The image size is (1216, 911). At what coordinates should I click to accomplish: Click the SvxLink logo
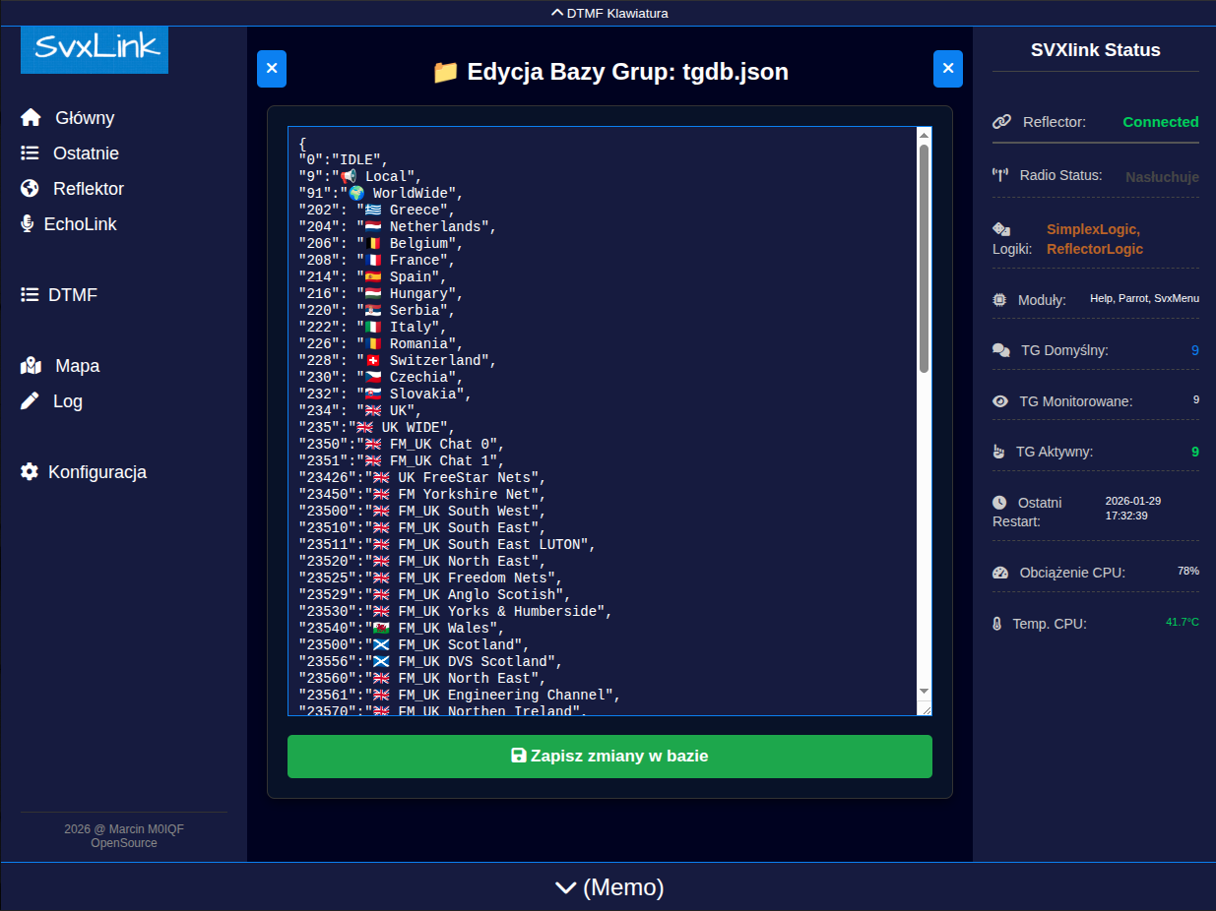pyautogui.click(x=95, y=49)
